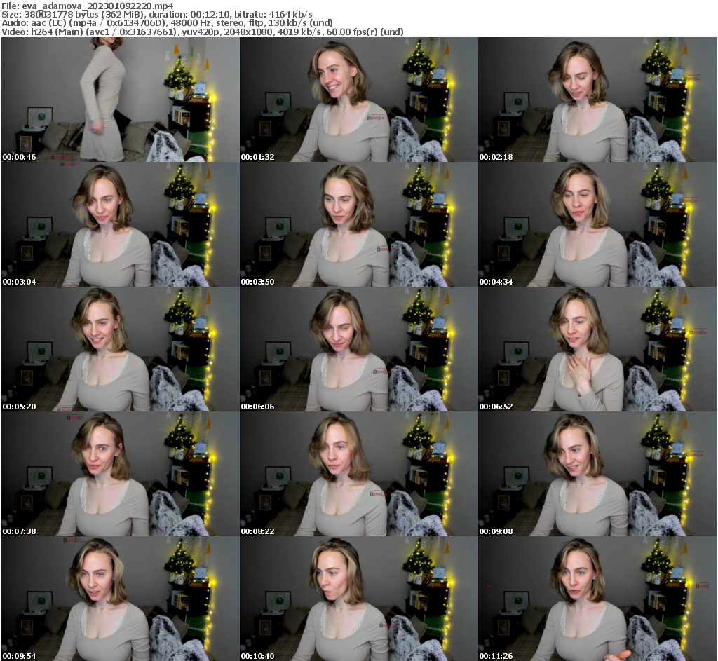
Task: Open the thumbnail at timestamp 00:03:50
Action: pos(358,224)
